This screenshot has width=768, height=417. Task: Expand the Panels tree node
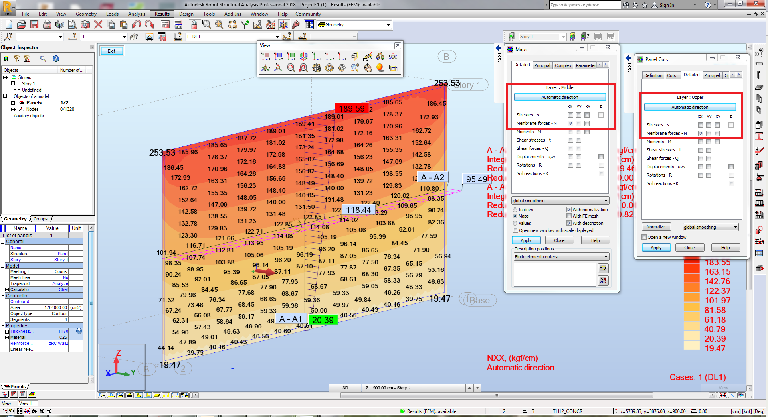point(13,103)
